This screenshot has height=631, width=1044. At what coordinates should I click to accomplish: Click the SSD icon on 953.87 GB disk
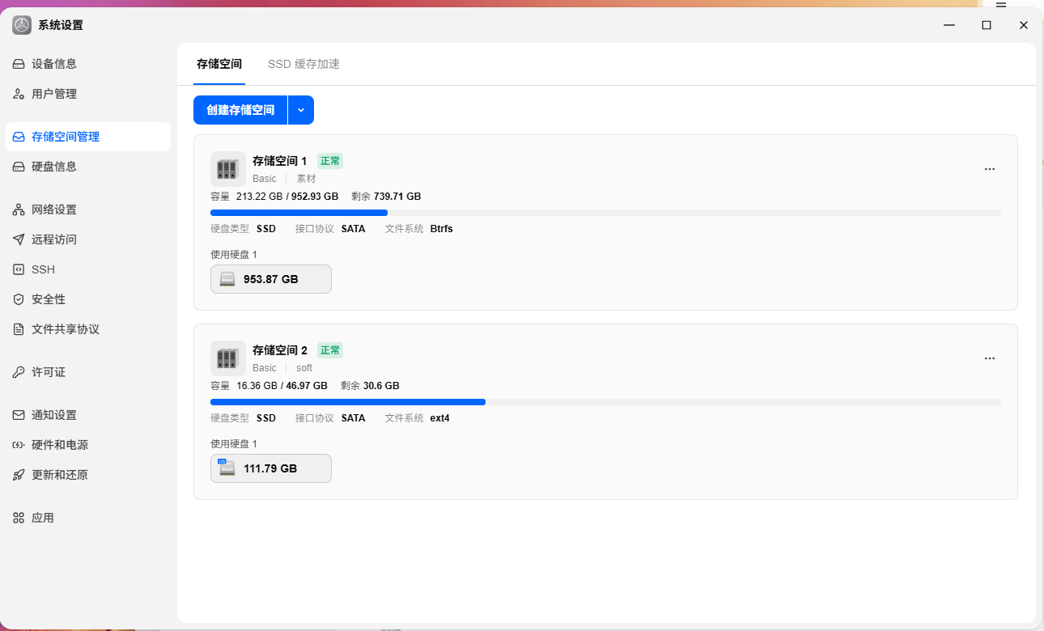point(227,279)
